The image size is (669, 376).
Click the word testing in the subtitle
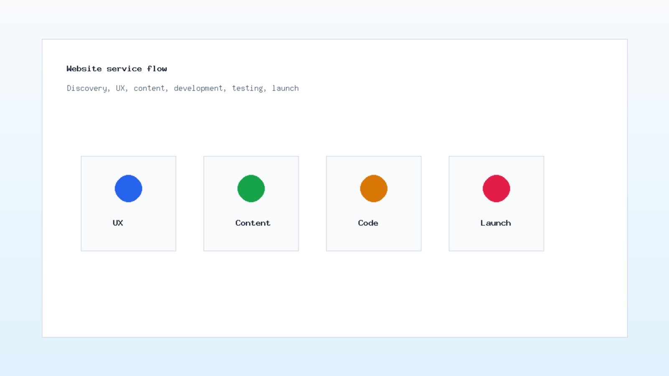pos(248,89)
